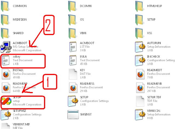Select the SETUP.TDF file
The width and height of the screenshot is (175, 129).
[148, 101]
